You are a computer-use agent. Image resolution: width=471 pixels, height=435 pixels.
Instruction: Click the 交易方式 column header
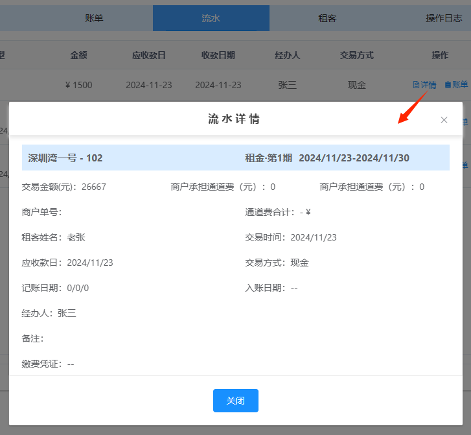[x=357, y=55]
